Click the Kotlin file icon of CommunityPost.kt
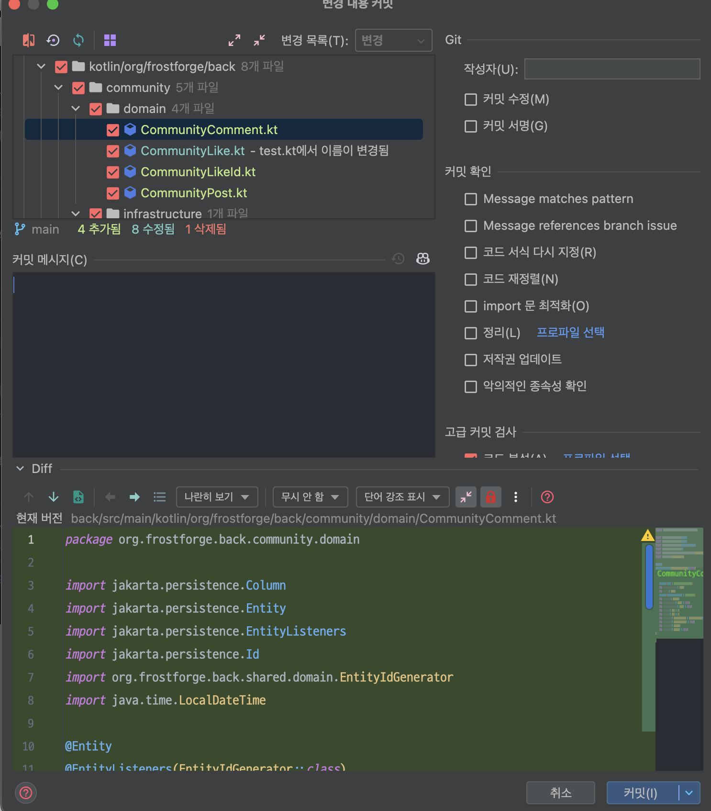 (130, 192)
